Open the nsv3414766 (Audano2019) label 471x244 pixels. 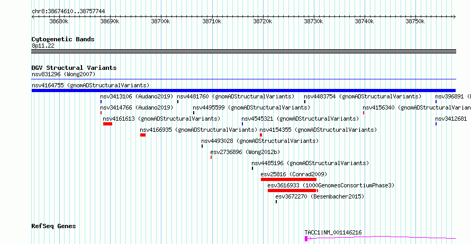(x=137, y=107)
